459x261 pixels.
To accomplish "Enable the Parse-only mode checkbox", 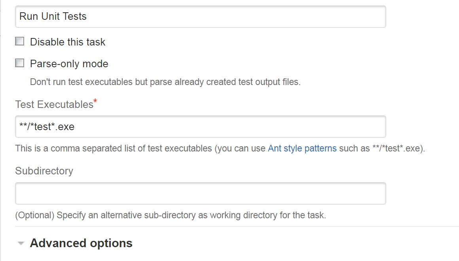I will point(19,63).
